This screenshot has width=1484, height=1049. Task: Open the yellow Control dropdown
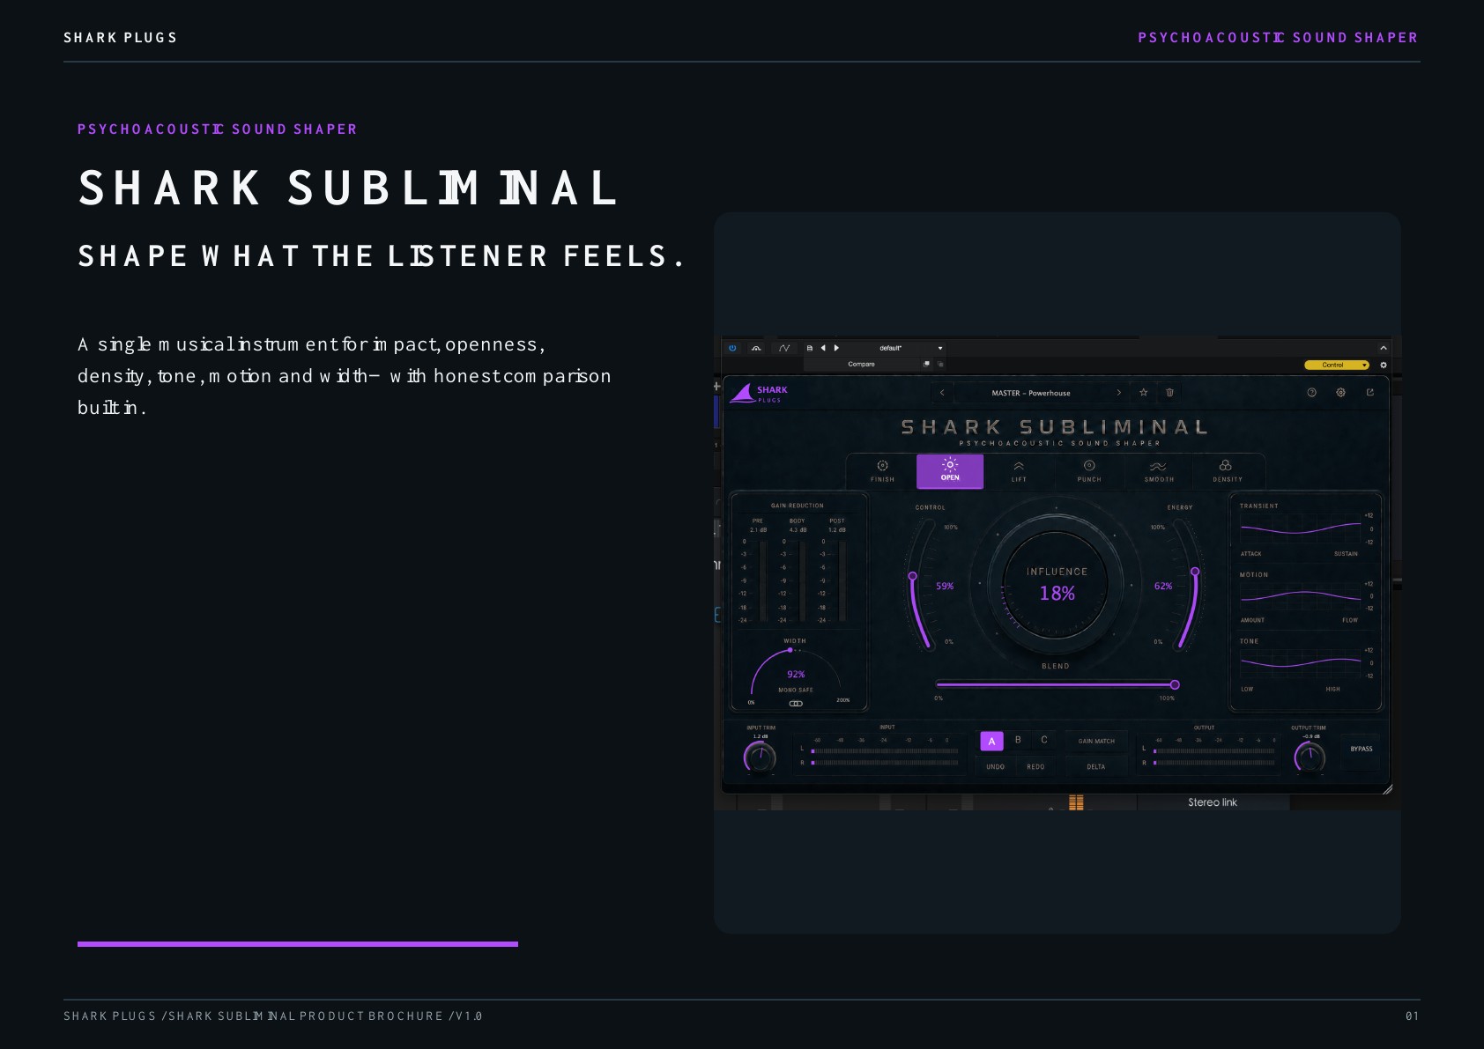tap(1337, 365)
